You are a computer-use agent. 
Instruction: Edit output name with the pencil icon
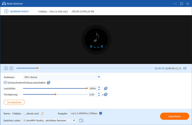tap(42, 114)
